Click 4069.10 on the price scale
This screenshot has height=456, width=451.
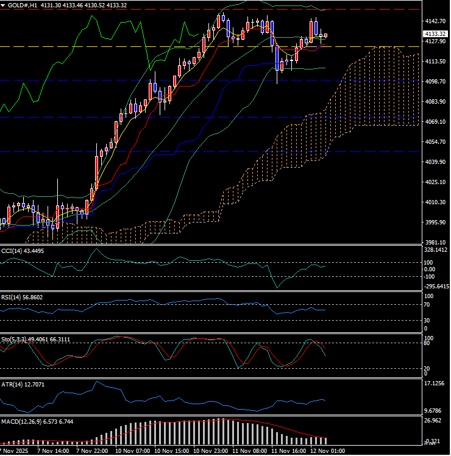(x=435, y=122)
